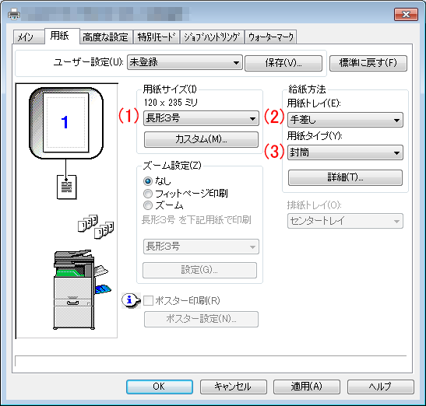The width and height of the screenshot is (426, 406).
Task: Click the poster print info balloon icon
Action: point(131,300)
